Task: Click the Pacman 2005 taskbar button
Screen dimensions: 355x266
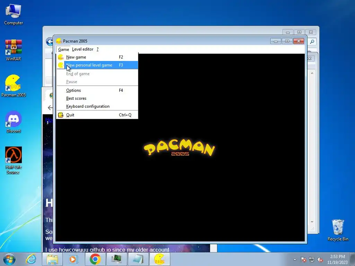Action: [x=159, y=259]
